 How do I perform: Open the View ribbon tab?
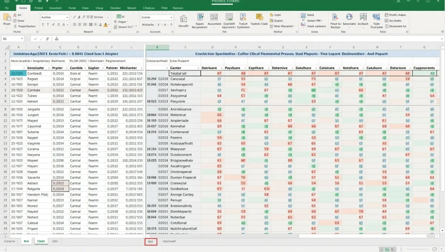[x=85, y=8]
